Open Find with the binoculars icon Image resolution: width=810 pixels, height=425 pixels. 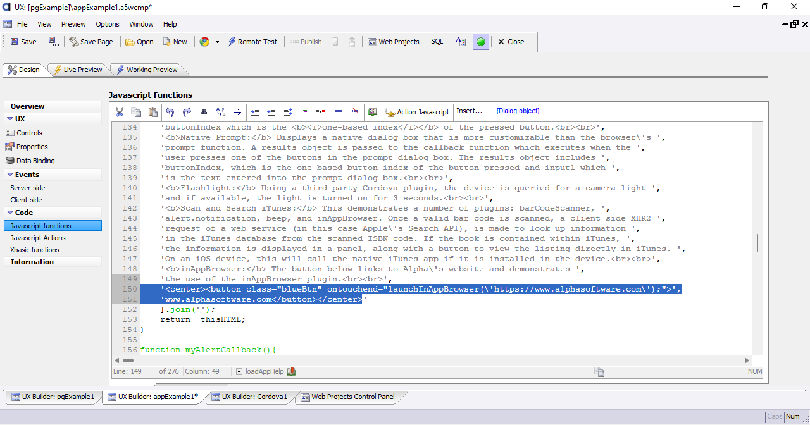coord(204,111)
